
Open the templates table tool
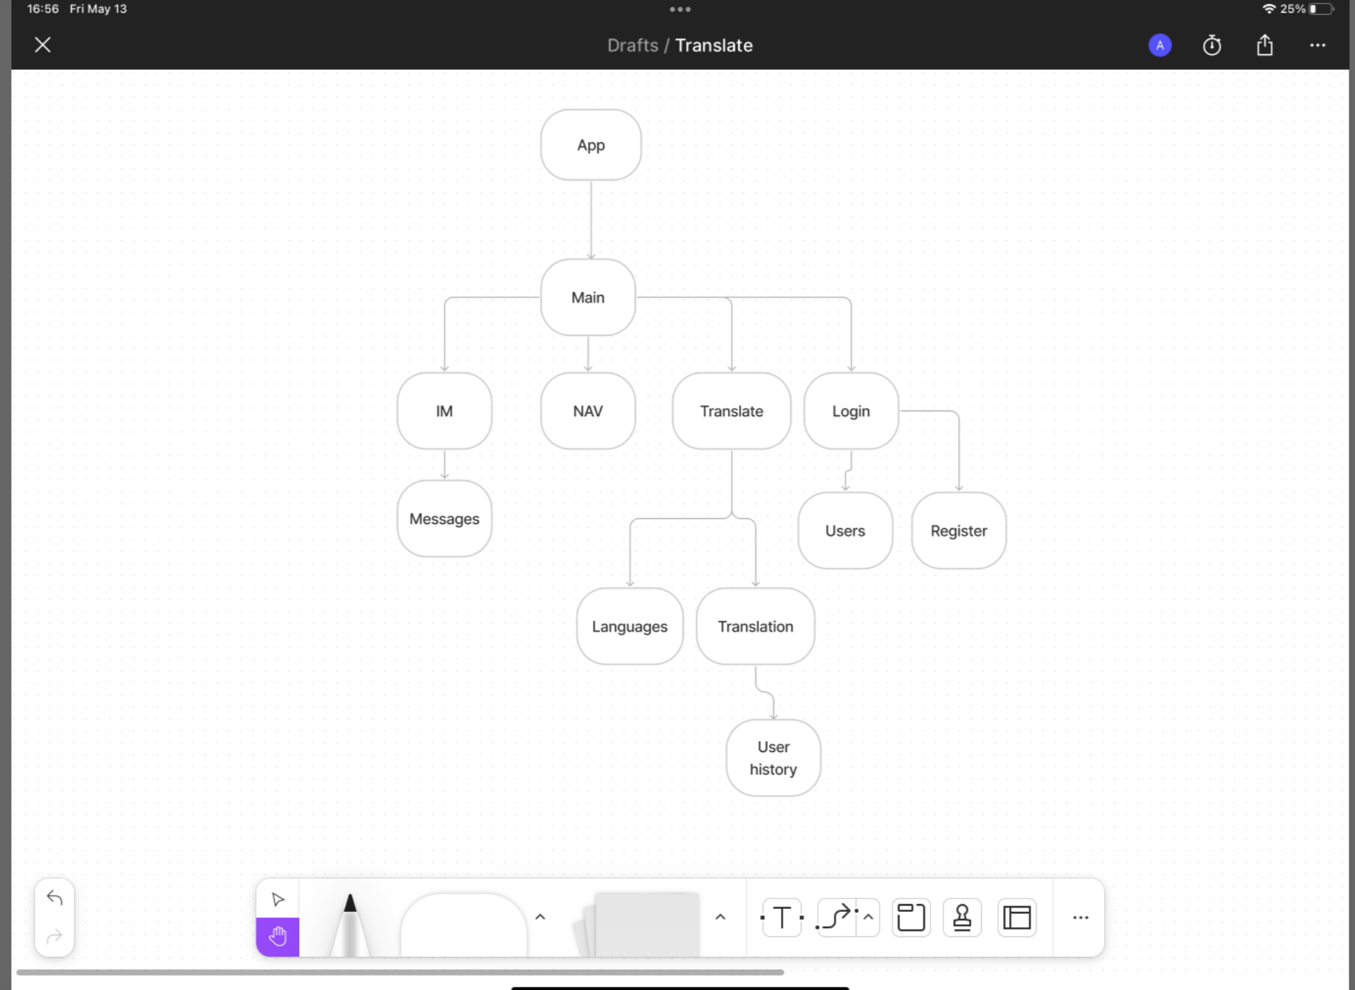pyautogui.click(x=1017, y=917)
